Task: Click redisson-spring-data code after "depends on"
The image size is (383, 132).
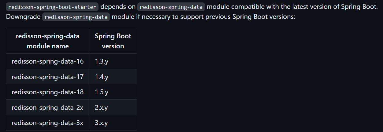Action: pos(171,7)
